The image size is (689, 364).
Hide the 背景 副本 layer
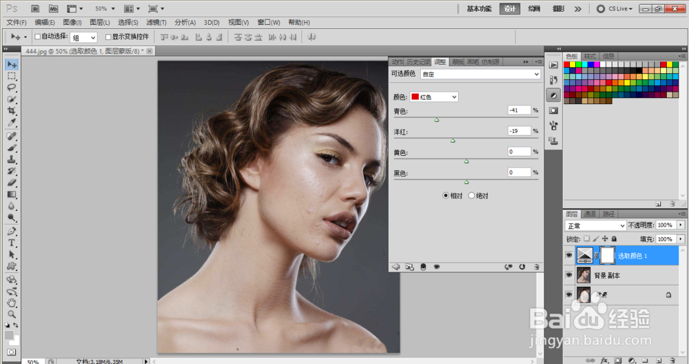[x=569, y=274]
